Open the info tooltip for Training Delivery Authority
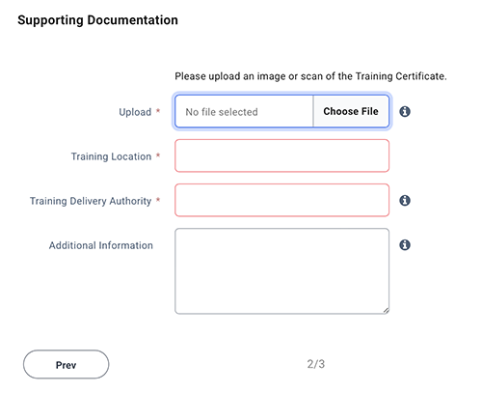 click(x=405, y=201)
